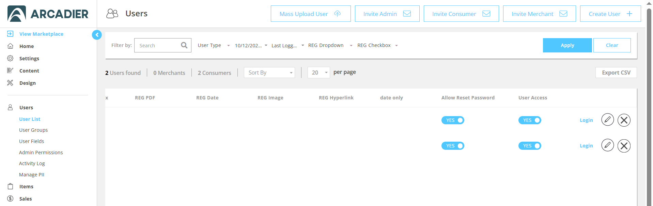Open the REG Checkbox filter dropdown
Image resolution: width=653 pixels, height=206 pixels.
377,45
